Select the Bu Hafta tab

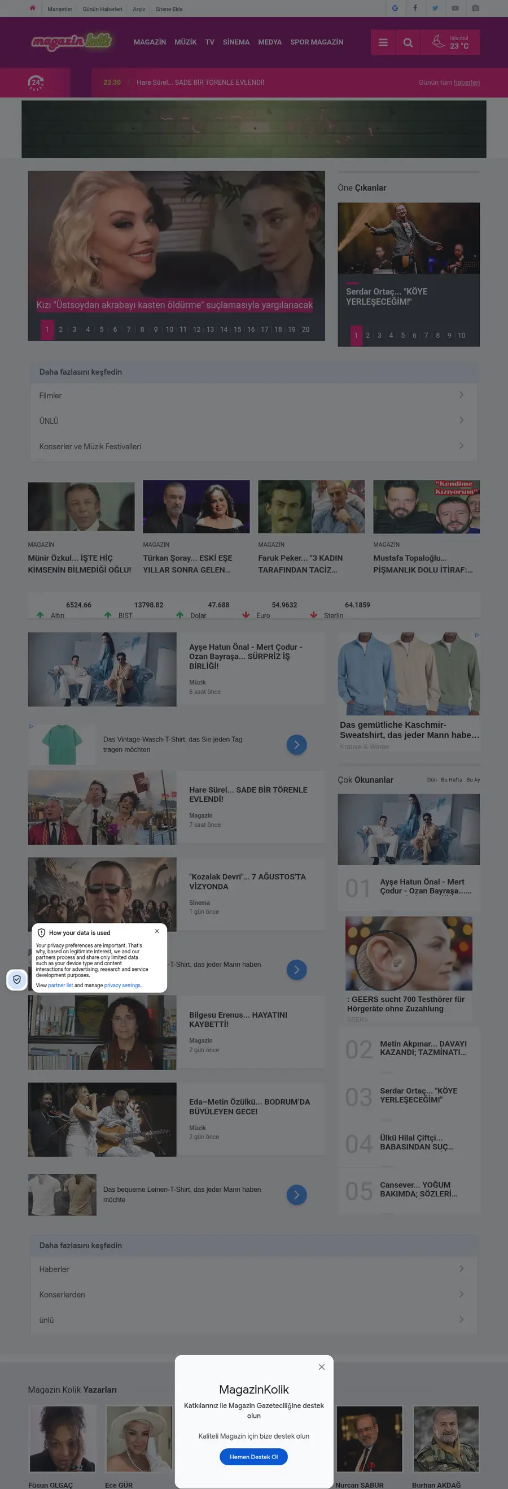(452, 780)
